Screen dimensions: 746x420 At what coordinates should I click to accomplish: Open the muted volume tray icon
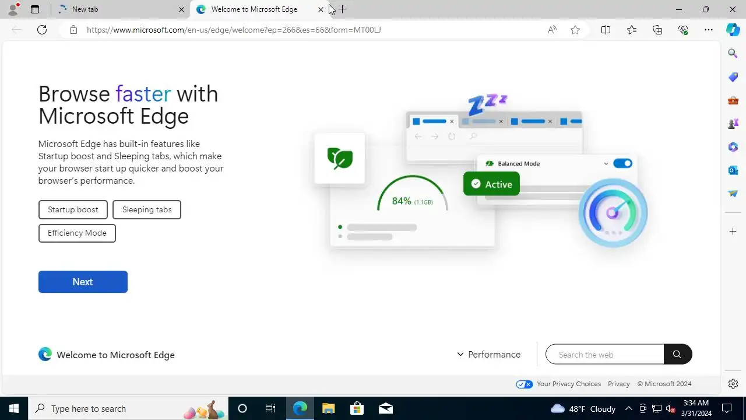tap(671, 408)
